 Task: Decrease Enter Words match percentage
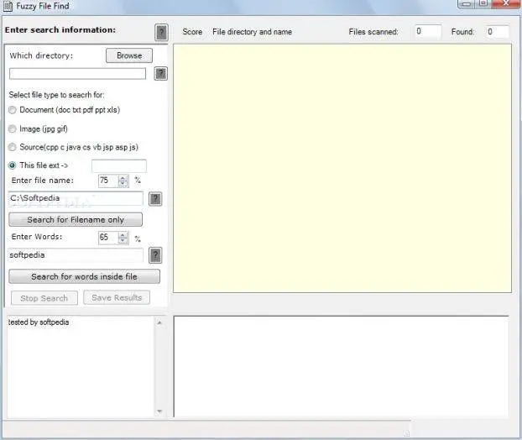(x=123, y=240)
